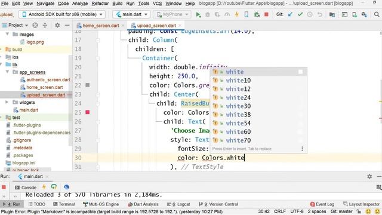Choose white70 from the completion list
The image size is (382, 215).
[258, 140]
